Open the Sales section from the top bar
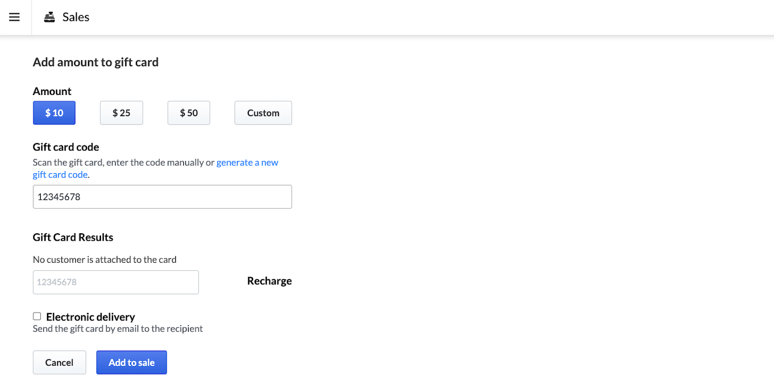Screen dimensions: 774x385 click(x=76, y=17)
